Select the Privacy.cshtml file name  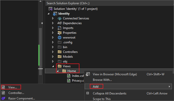point(78,81)
